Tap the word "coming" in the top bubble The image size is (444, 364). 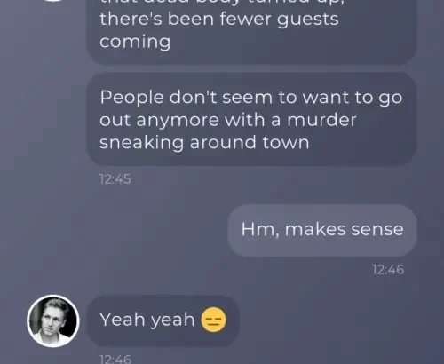point(135,43)
